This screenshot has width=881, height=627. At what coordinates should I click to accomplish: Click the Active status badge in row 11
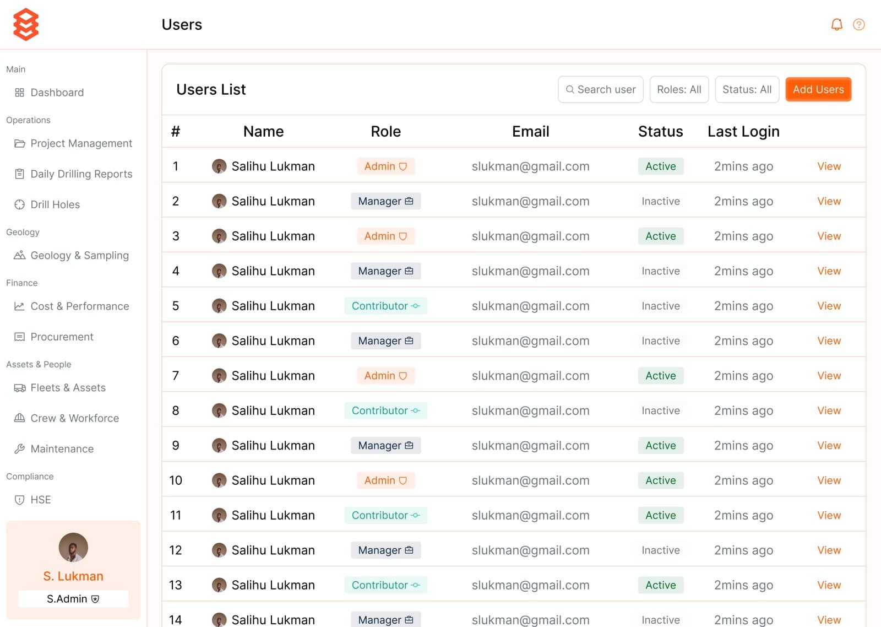pos(661,515)
